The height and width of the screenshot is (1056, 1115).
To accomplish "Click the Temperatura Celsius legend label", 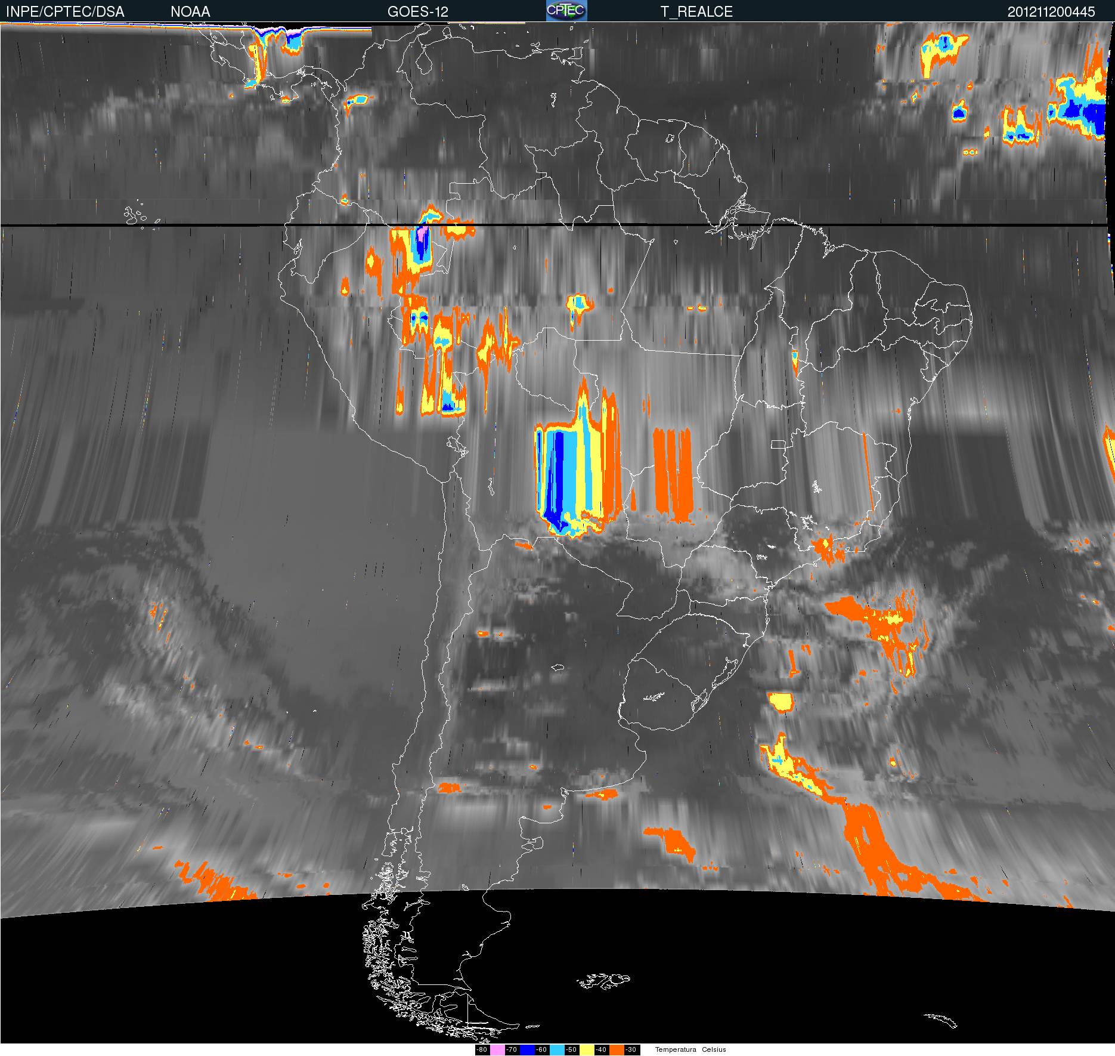I will click(x=690, y=1049).
